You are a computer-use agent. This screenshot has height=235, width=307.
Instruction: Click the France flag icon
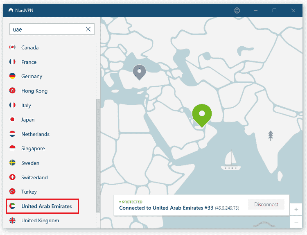(x=12, y=62)
